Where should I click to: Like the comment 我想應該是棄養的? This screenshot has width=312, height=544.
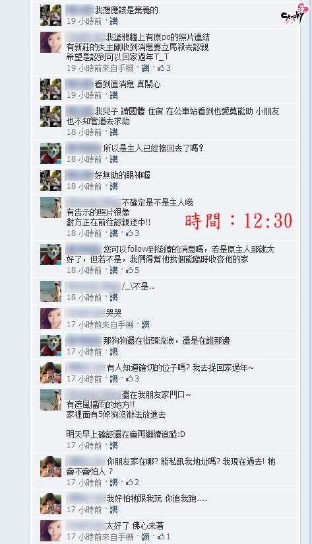(x=114, y=21)
